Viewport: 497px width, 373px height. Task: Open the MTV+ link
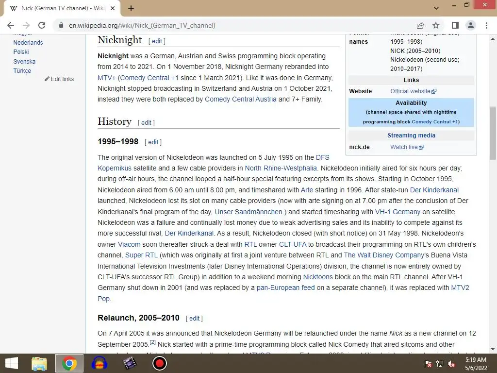pyautogui.click(x=106, y=78)
